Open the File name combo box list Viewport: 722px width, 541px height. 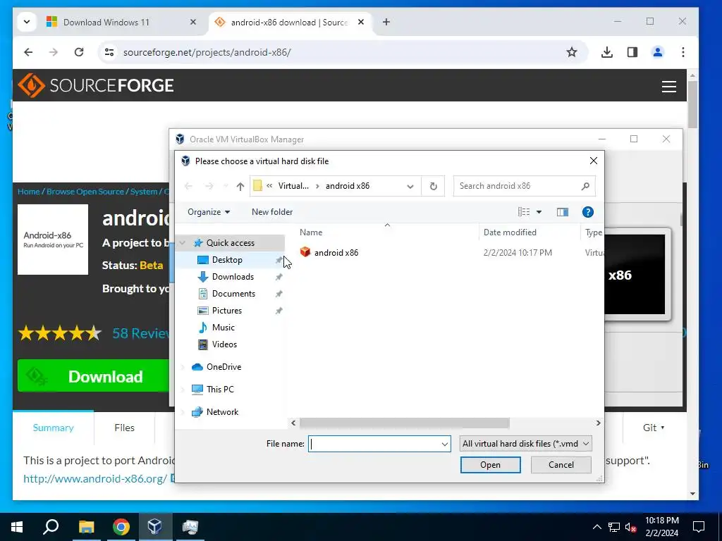[x=444, y=444]
